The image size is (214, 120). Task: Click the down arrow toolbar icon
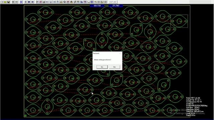pyautogui.click(x=51, y=2)
